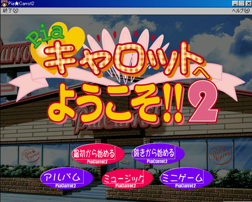Start a new game with 最初から始める
This screenshot has width=252, height=202.
tap(98, 154)
